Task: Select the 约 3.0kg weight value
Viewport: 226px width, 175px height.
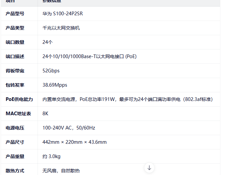Action: pyautogui.click(x=51, y=156)
